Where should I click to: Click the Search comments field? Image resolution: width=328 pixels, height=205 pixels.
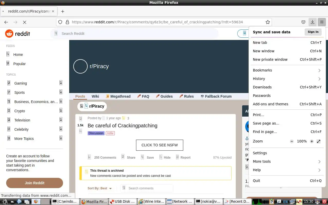pos(147,188)
